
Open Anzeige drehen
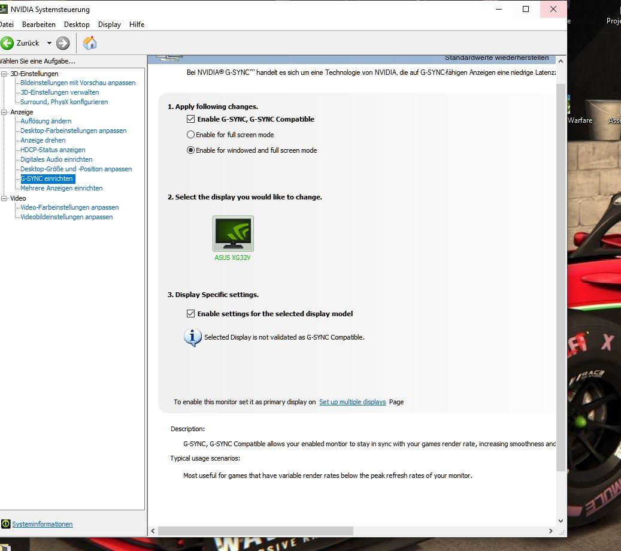click(x=43, y=140)
